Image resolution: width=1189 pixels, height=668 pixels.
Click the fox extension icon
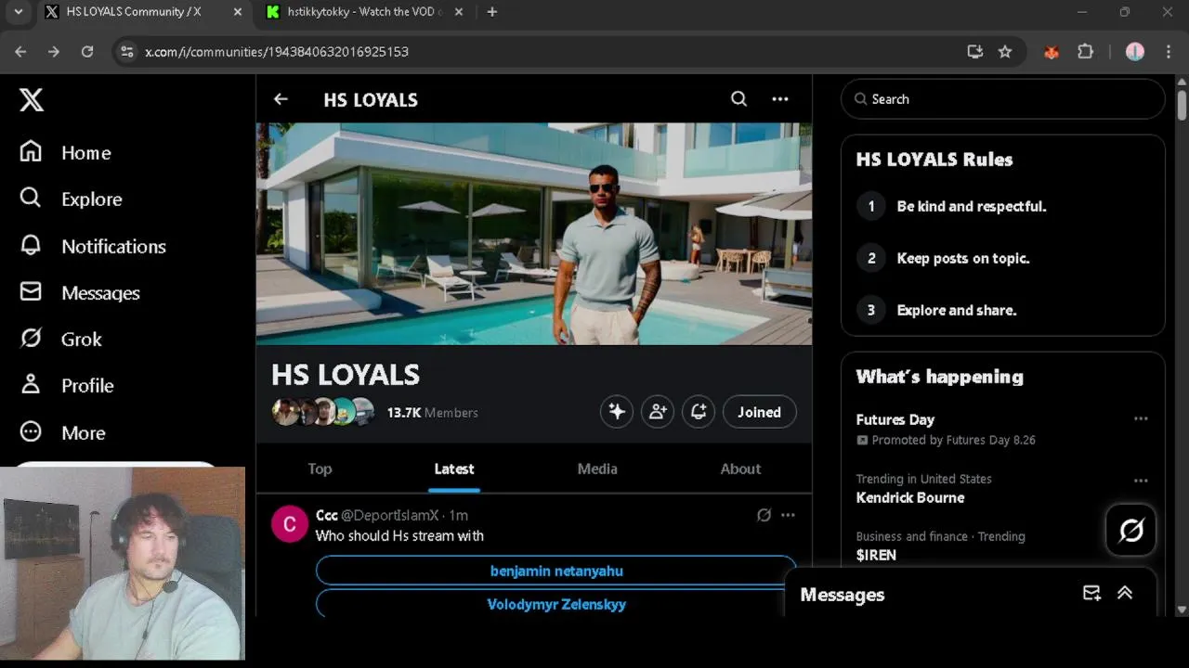[x=1052, y=52]
